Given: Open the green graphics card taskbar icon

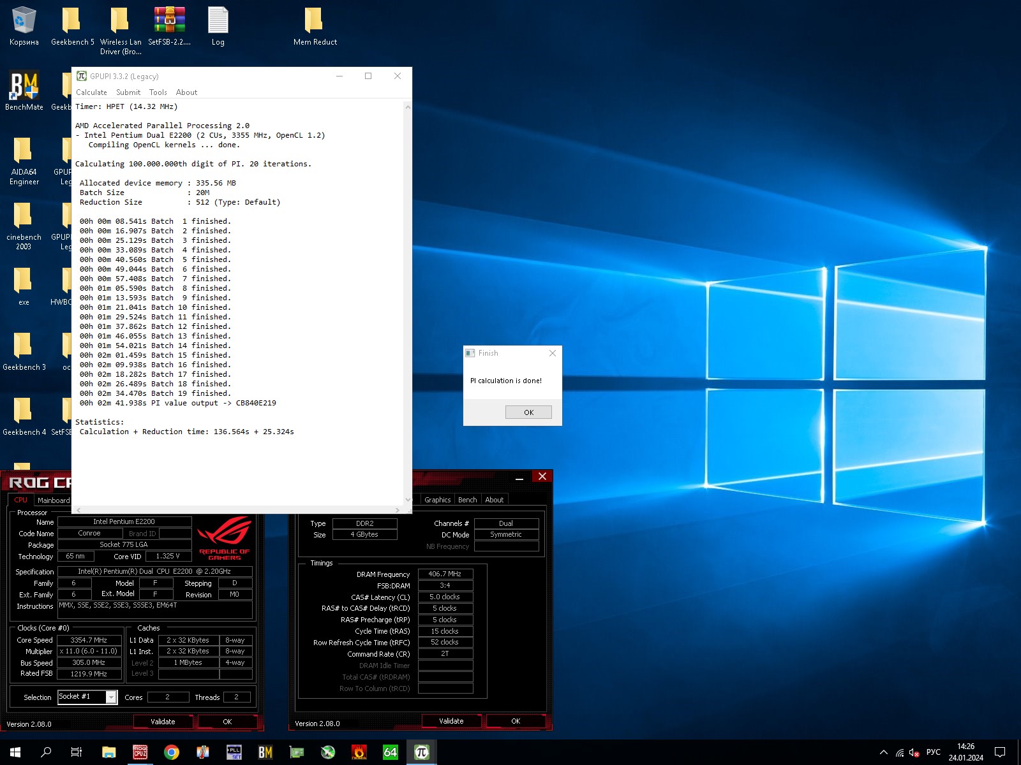Looking at the screenshot, I should (x=297, y=752).
